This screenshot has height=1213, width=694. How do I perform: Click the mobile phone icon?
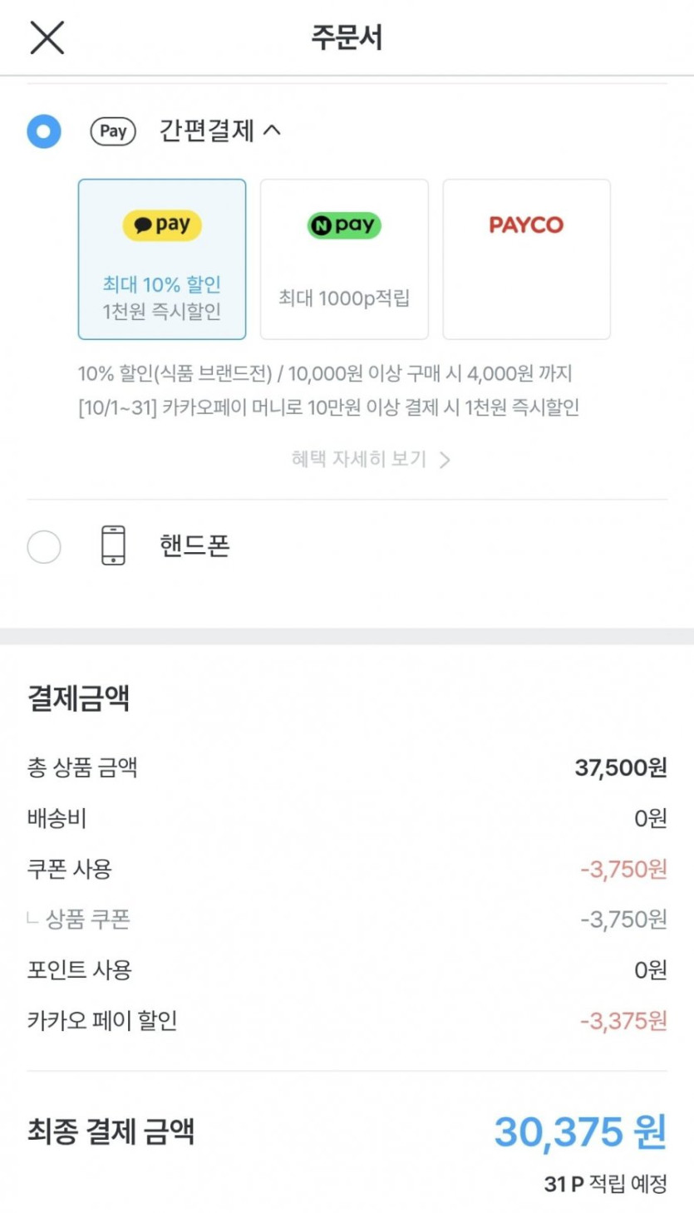click(113, 546)
